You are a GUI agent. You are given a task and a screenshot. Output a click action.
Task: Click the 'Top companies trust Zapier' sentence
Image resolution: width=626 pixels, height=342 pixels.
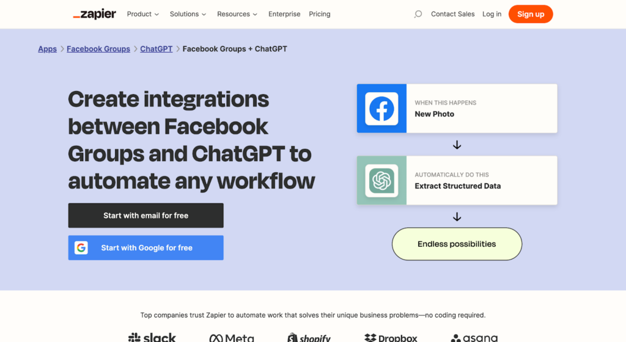pyautogui.click(x=313, y=315)
